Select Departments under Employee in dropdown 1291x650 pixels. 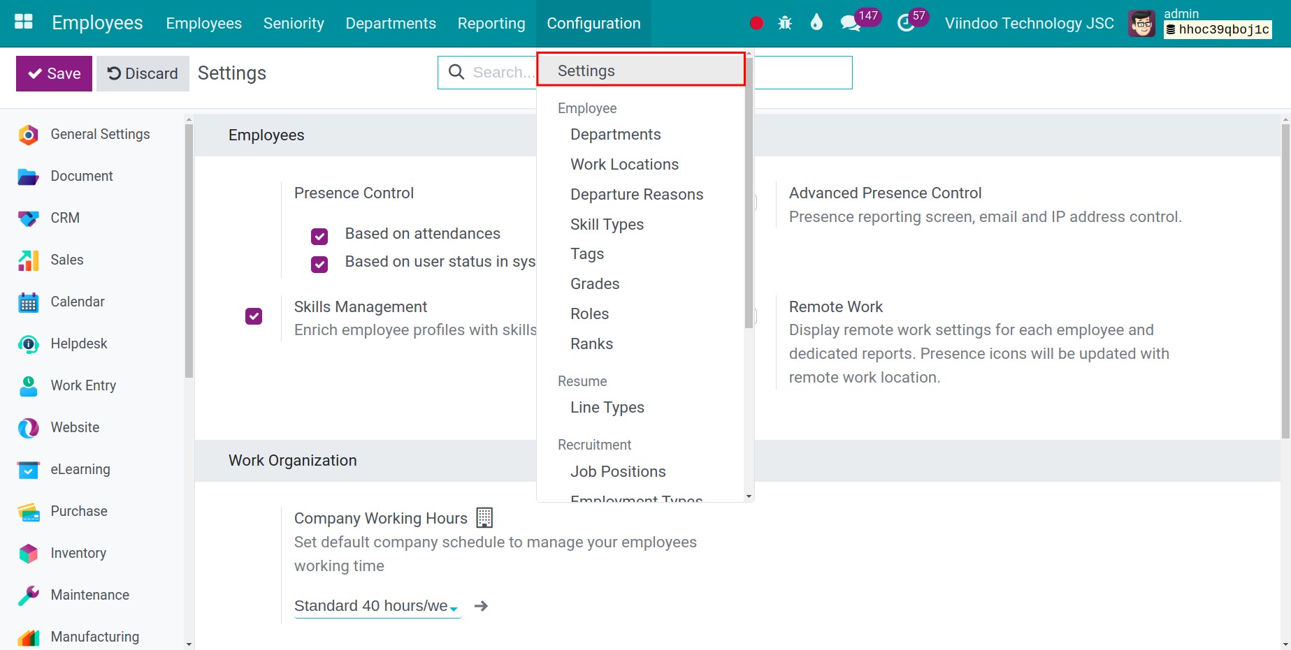pyautogui.click(x=615, y=134)
